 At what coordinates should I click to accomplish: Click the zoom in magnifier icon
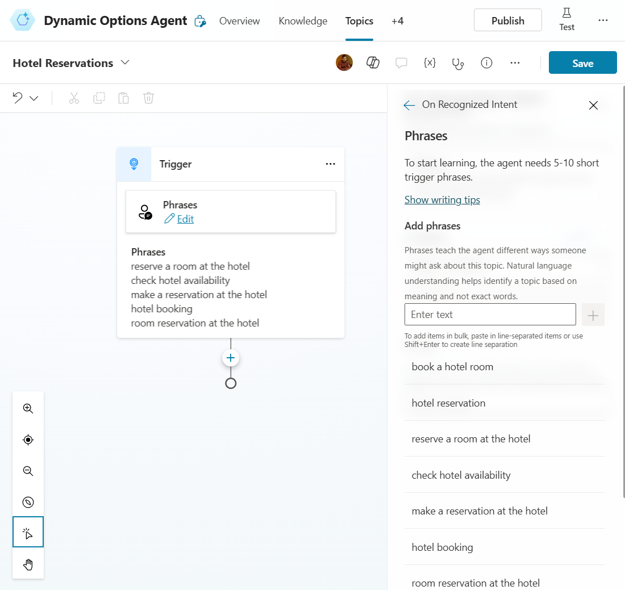click(28, 408)
